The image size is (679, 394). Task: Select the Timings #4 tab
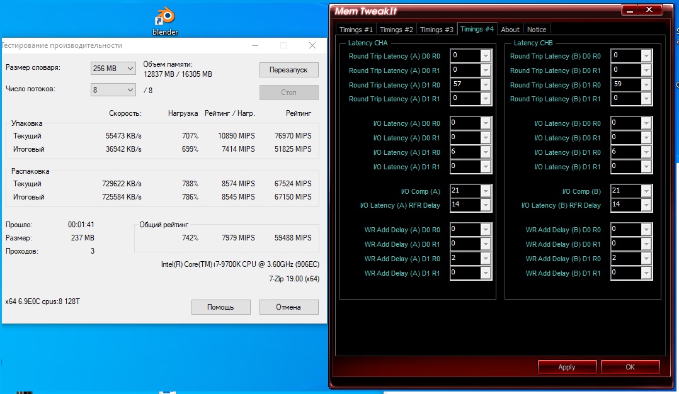[477, 29]
